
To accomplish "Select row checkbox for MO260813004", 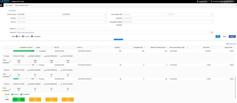I will point(7,79).
